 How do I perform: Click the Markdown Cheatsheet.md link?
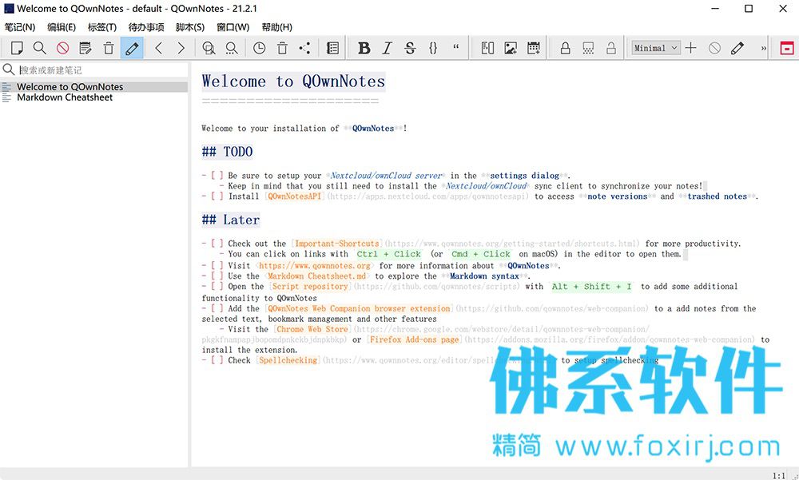[x=316, y=276]
